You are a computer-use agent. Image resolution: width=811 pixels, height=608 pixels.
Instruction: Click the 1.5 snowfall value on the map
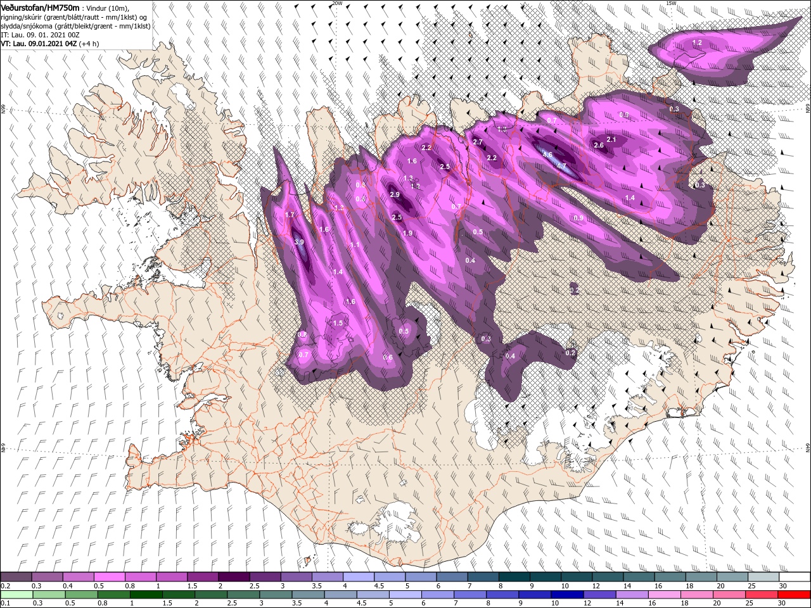338,323
